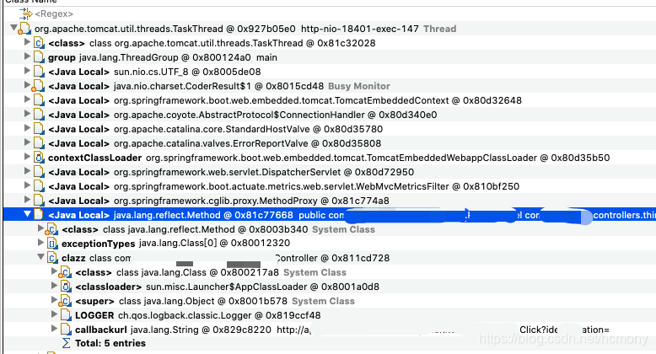Click the CoderResult$1 object icon
Image resolution: width=656 pixels, height=354 pixels.
point(38,86)
